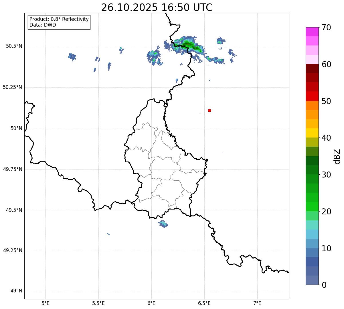
Task: Click the "Product: 0.8° Reflectivity" label
Action: tap(59, 19)
